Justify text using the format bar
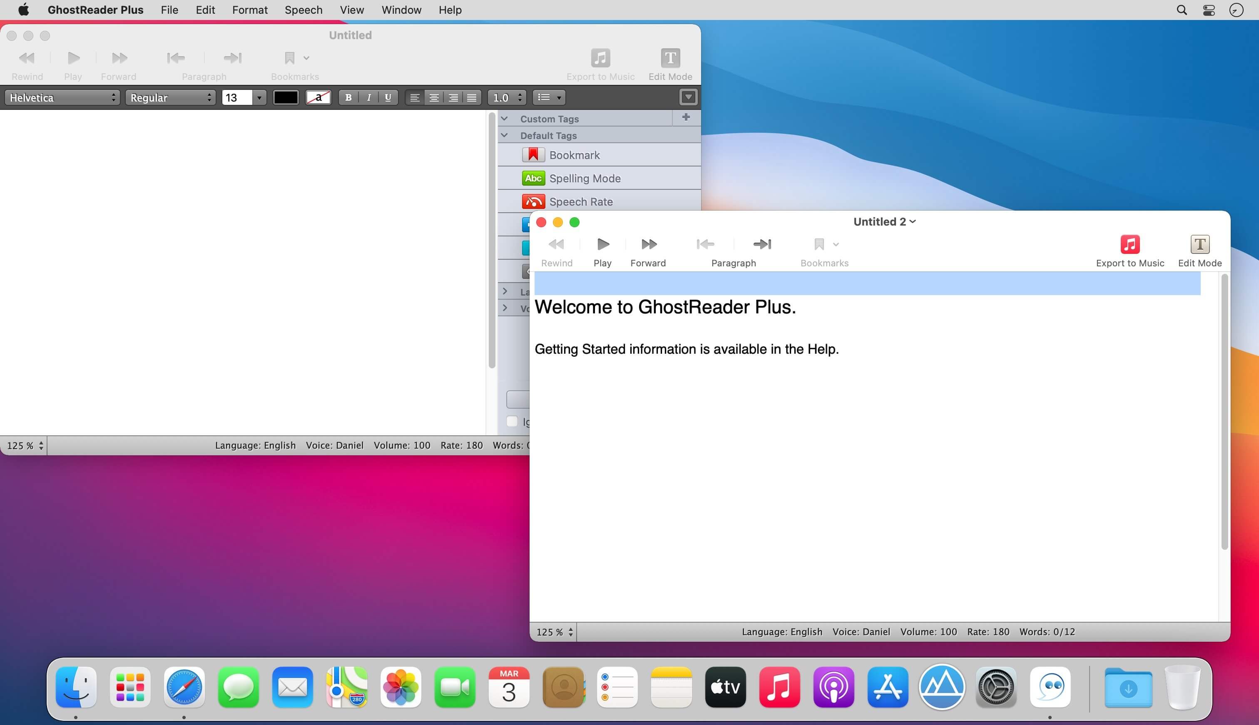This screenshot has width=1259, height=725. [472, 97]
